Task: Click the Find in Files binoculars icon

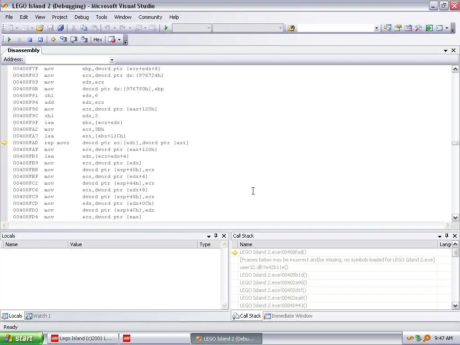Action: tap(291, 28)
